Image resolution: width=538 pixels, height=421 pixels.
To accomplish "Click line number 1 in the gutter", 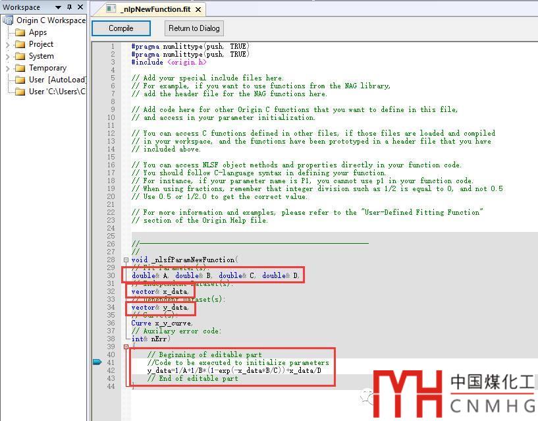I will (113, 46).
